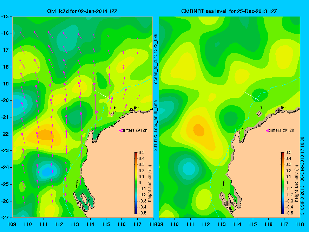Click the magenta drifter marker in OM_fc7d legend
Screen dimensions: 309x232
(x=120, y=130)
